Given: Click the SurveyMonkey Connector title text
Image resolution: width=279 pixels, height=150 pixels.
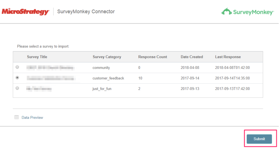Looking at the screenshot, I should (86, 12).
